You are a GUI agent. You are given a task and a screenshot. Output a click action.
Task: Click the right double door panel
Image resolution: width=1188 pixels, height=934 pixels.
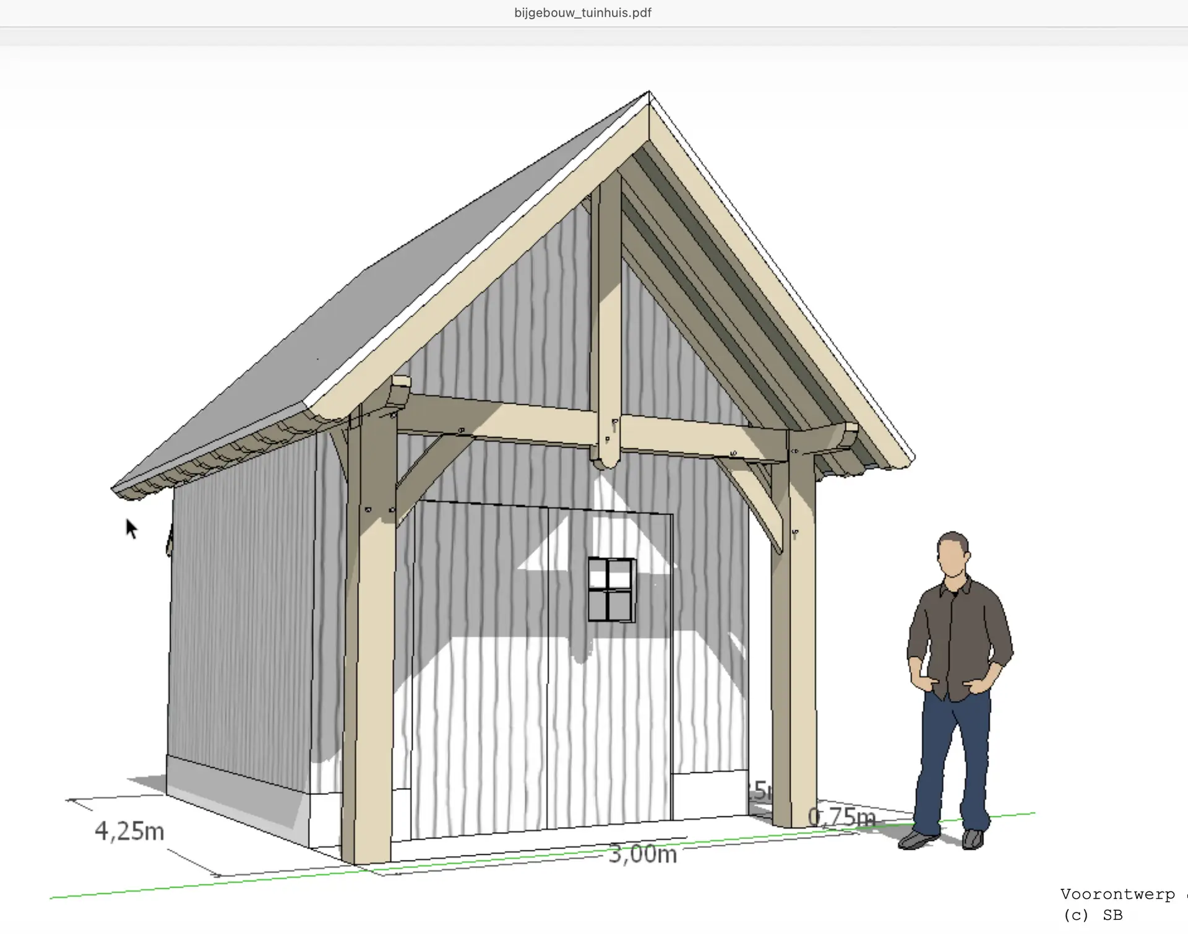[609, 712]
